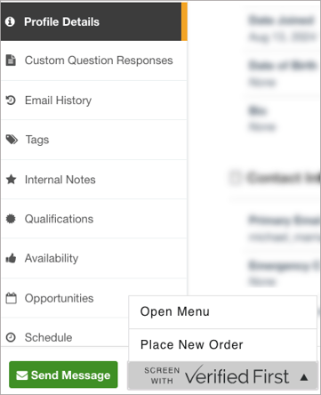Click the star icon for Internal Notes
Image resolution: width=321 pixels, height=395 pixels.
12,180
